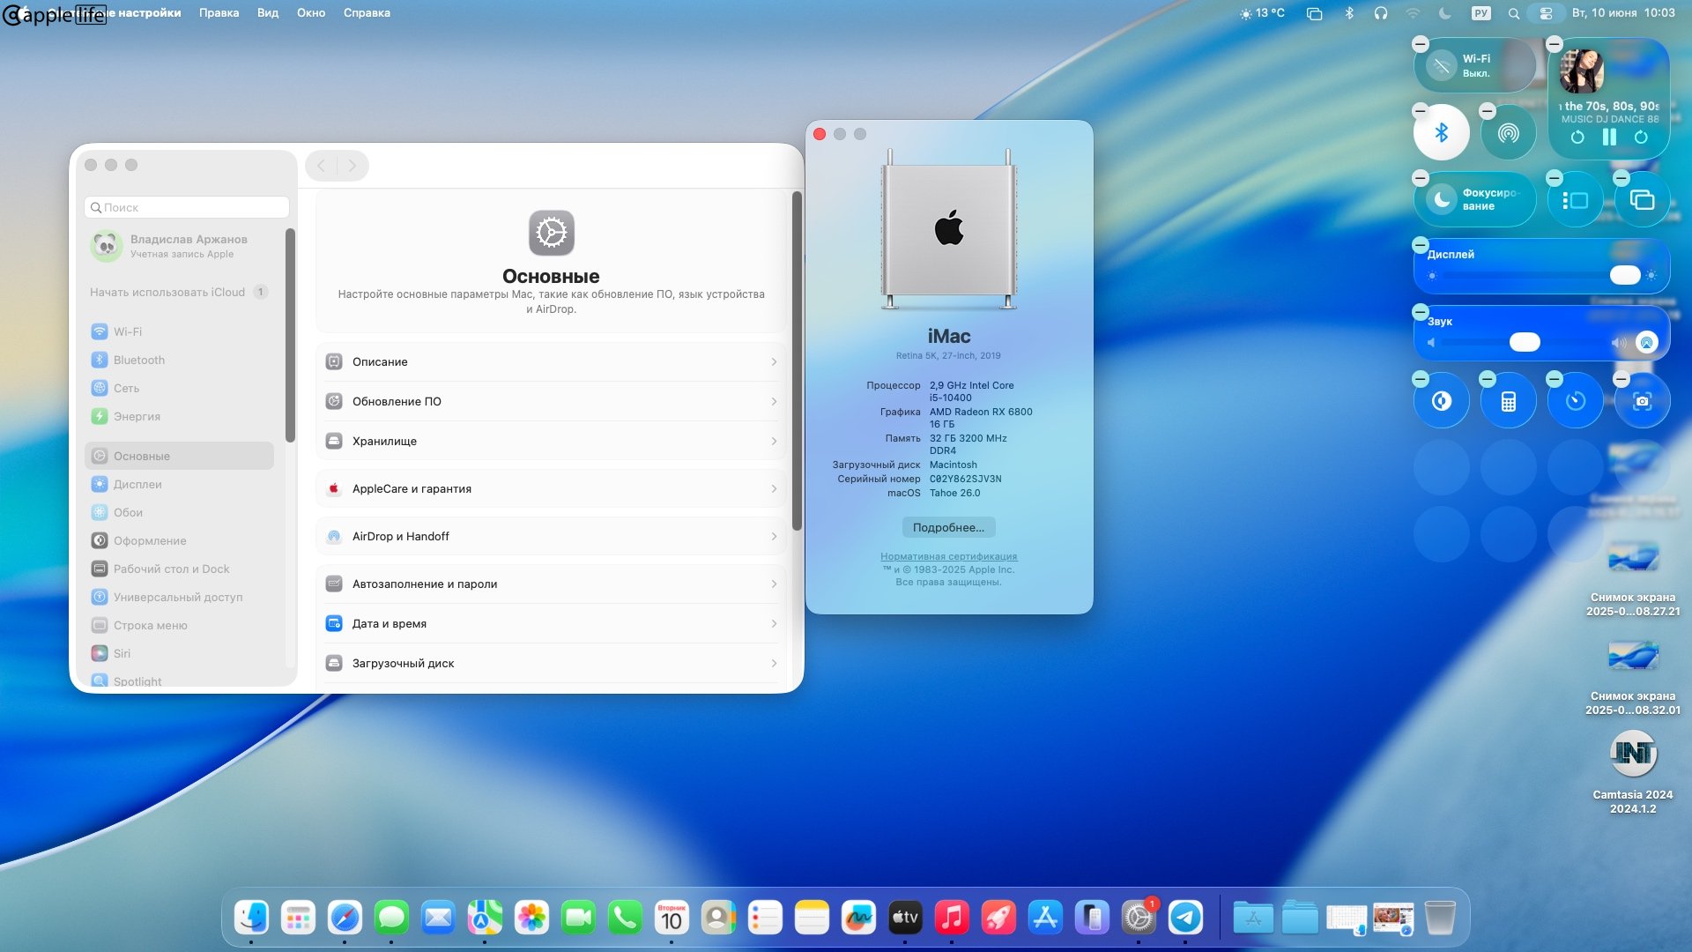Expand the Описание row chevron
The height and width of the screenshot is (952, 1692).
pyautogui.click(x=774, y=362)
